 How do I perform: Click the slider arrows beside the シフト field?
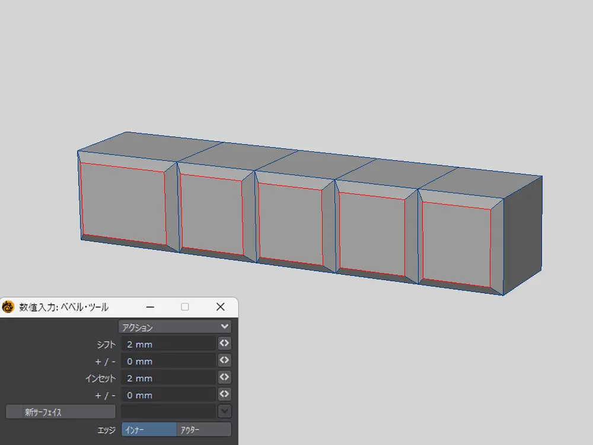224,344
